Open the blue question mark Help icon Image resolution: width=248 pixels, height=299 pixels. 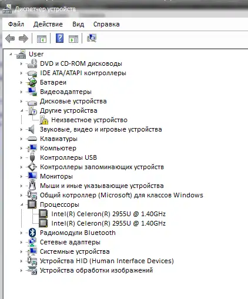(x=59, y=38)
